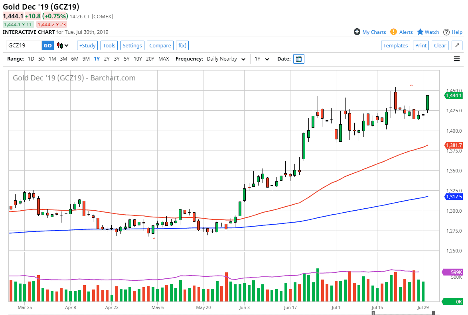The width and height of the screenshot is (468, 315).
Task: Click the date calendar picker icon
Action: point(298,59)
